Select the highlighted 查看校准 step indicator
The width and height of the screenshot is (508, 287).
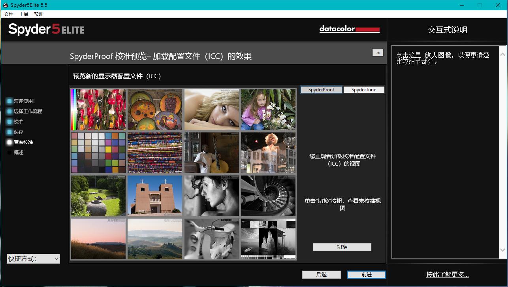(9, 142)
